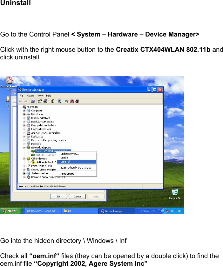Click the Scan for hardware changes toolbar icon
The image size is (223, 267).
59,101
